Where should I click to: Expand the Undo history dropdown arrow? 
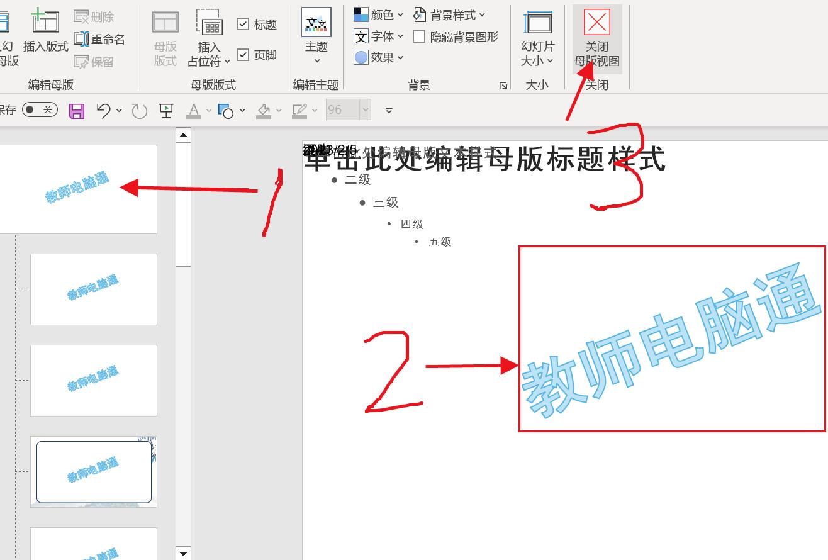118,111
